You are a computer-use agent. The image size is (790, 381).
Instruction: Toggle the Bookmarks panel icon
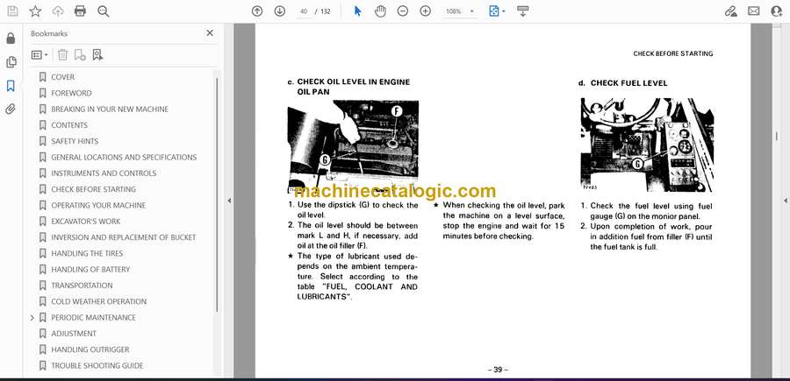click(11, 86)
